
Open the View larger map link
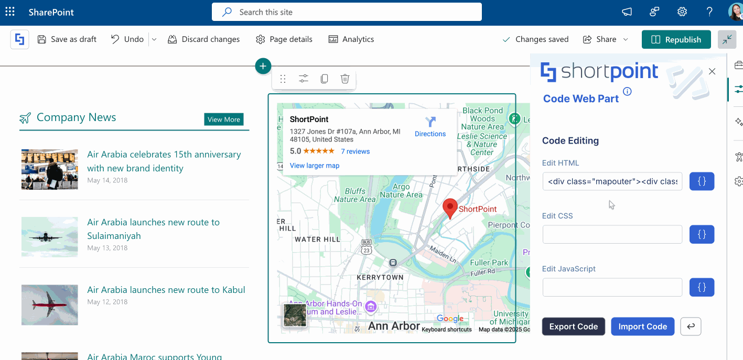click(x=315, y=166)
